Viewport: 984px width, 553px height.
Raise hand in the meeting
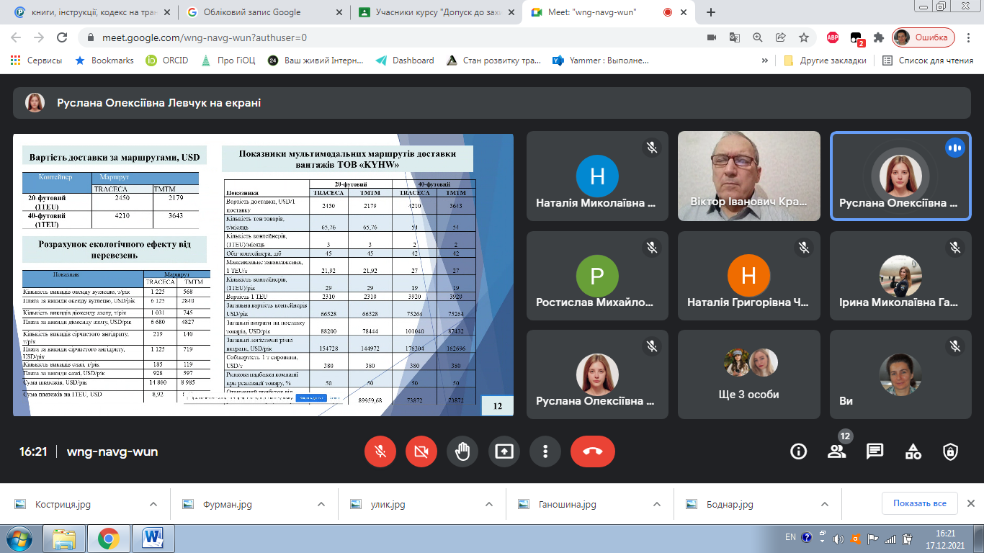pos(462,451)
